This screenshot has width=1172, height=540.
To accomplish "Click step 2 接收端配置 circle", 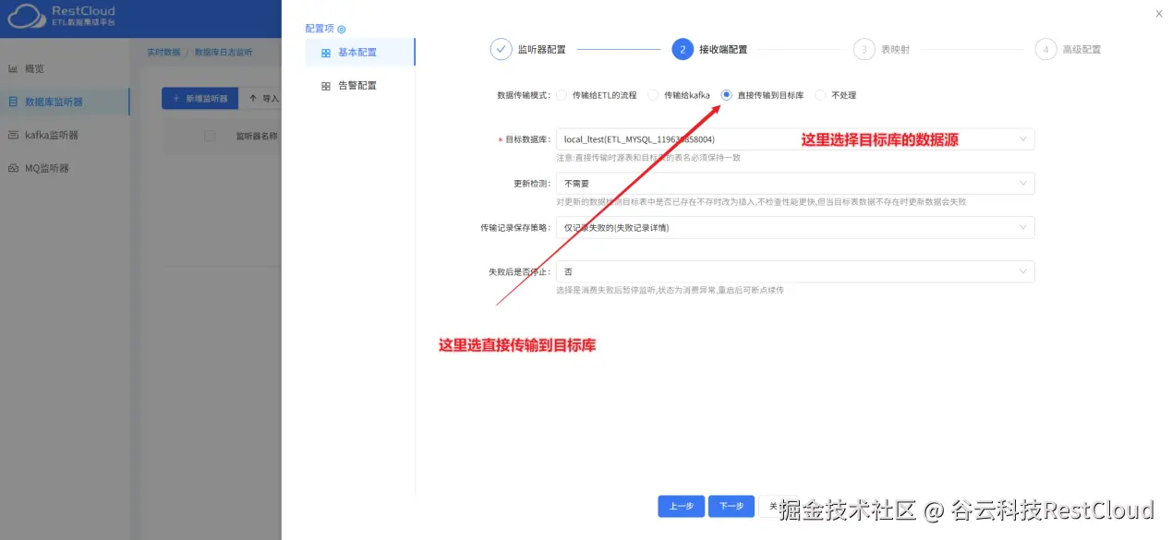I will (x=683, y=49).
